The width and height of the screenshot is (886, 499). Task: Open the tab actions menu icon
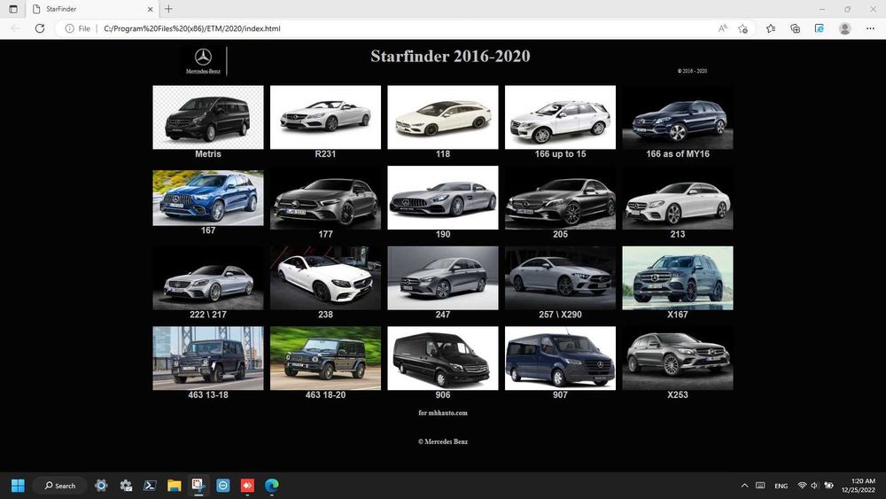pyautogui.click(x=13, y=9)
